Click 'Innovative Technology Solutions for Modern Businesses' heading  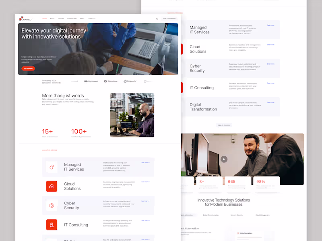tap(224, 202)
